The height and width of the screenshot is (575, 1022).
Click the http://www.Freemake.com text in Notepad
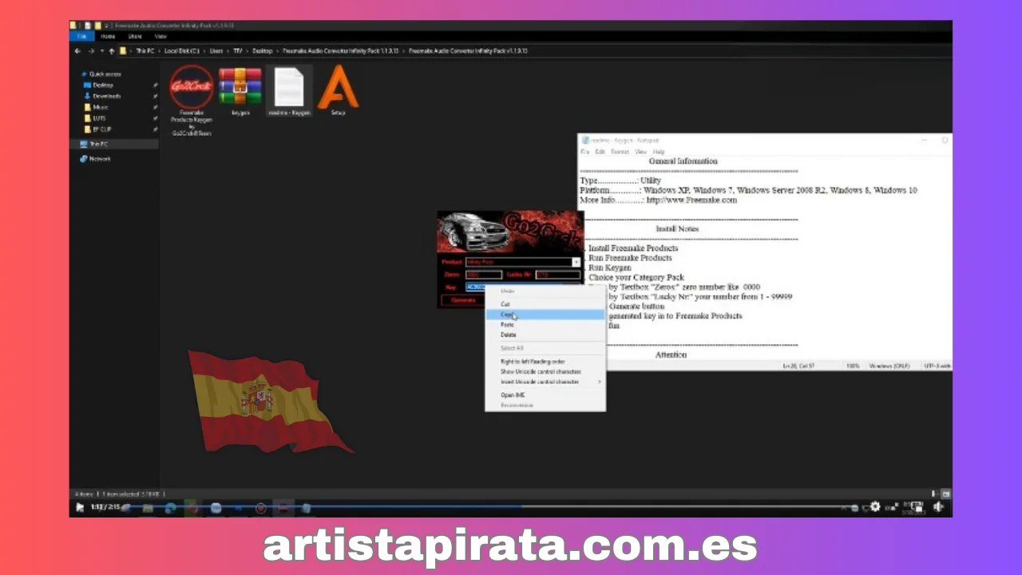point(691,200)
